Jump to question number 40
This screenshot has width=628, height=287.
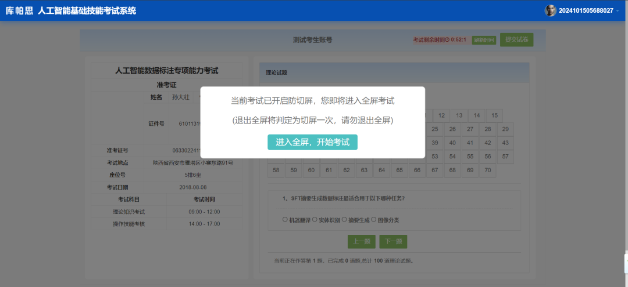[452, 143]
